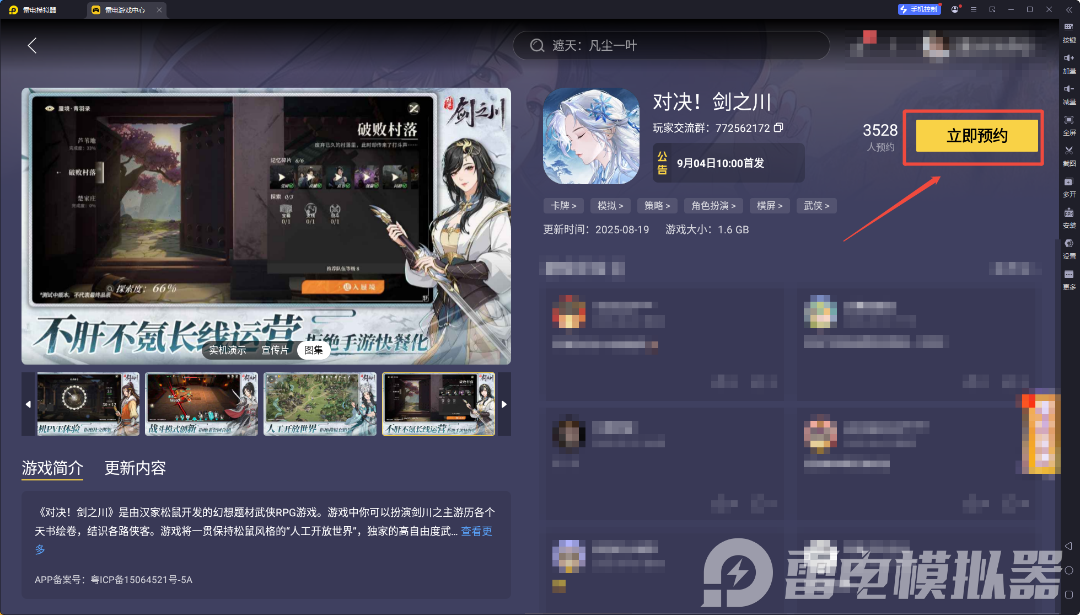
Task: Click the 查看更多 link in description
Action: coord(476,531)
